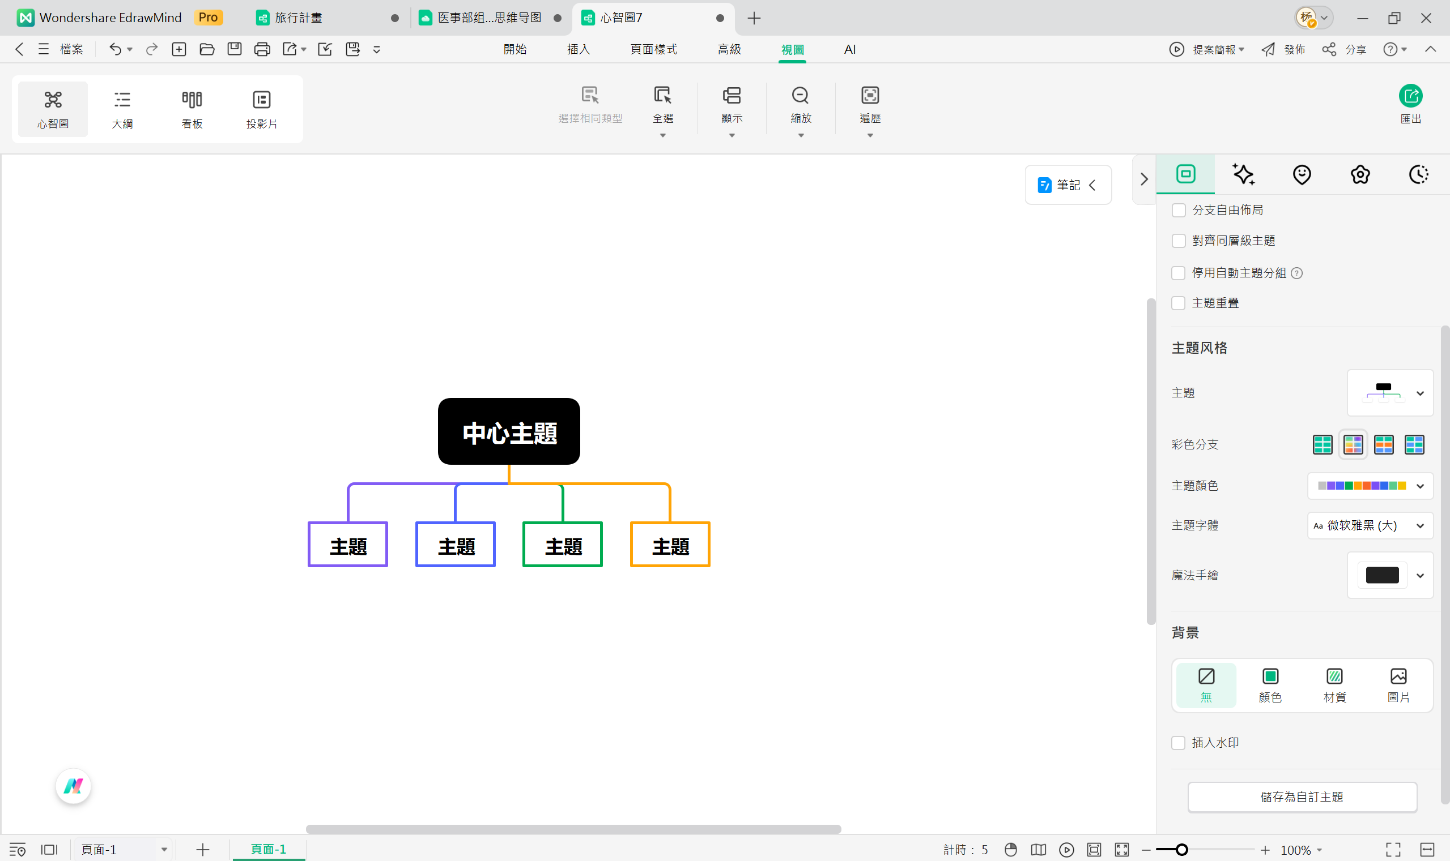Click 儲存為自訂主題 button

coord(1302,797)
